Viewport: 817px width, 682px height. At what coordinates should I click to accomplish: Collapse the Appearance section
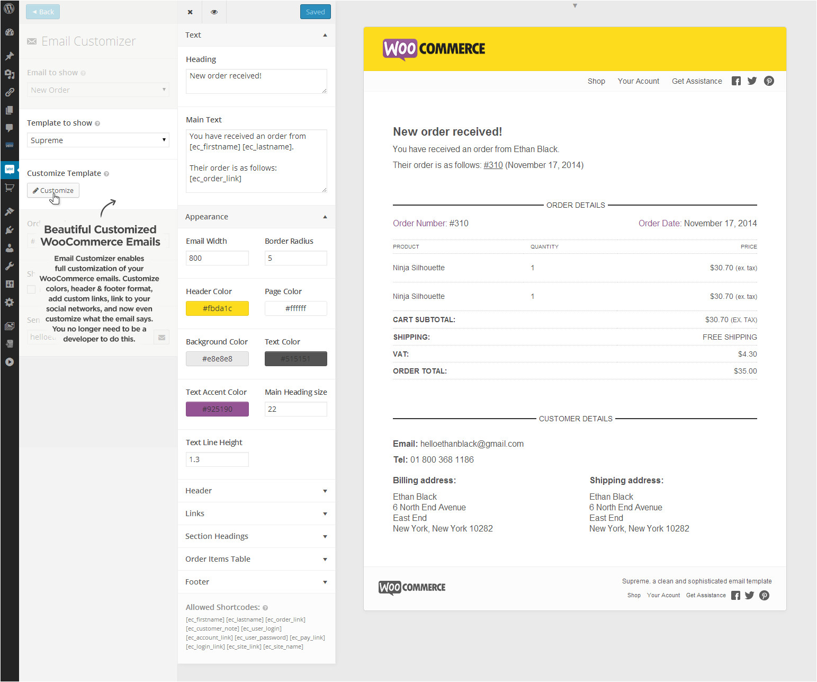point(325,217)
